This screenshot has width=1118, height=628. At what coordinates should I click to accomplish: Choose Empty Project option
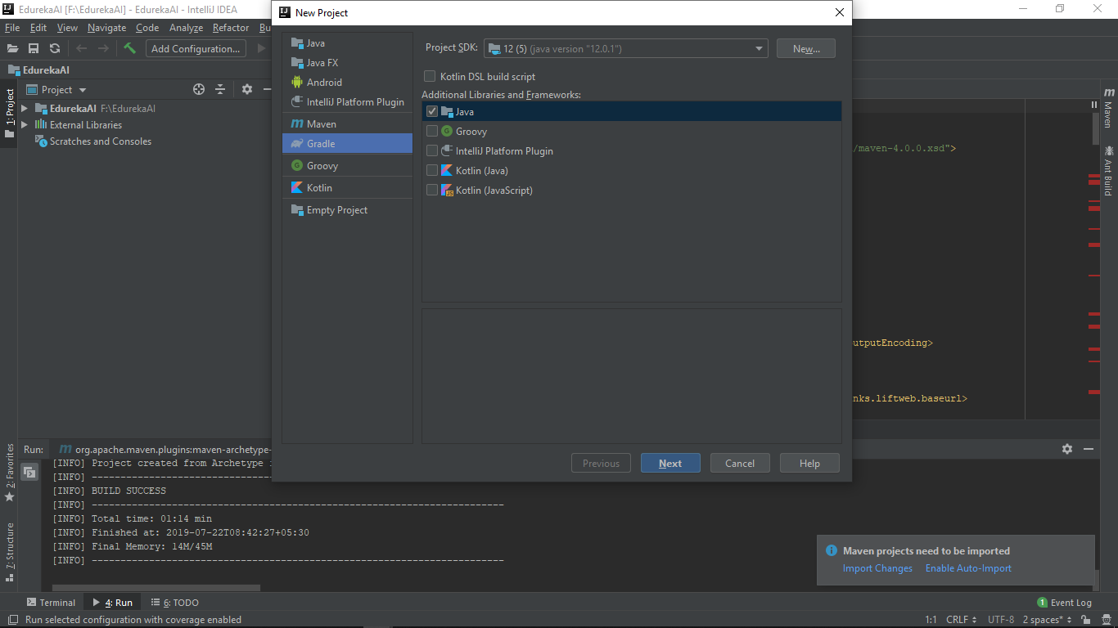(348, 210)
